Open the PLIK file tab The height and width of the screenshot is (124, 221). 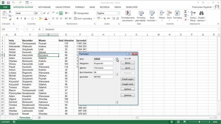coord(5,7)
